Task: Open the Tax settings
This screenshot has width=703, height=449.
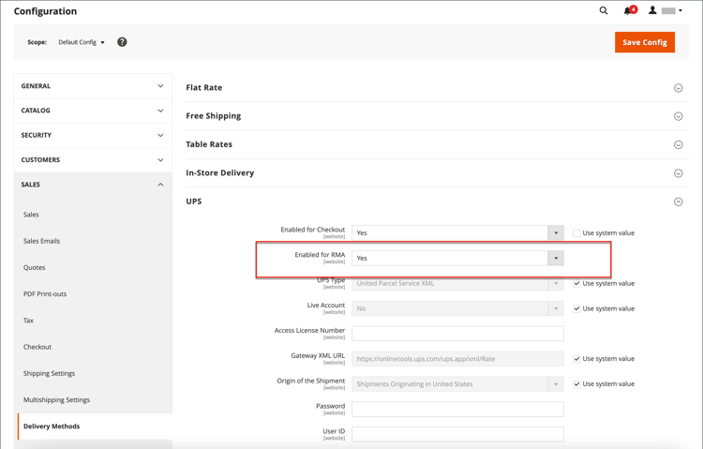Action: (28, 321)
